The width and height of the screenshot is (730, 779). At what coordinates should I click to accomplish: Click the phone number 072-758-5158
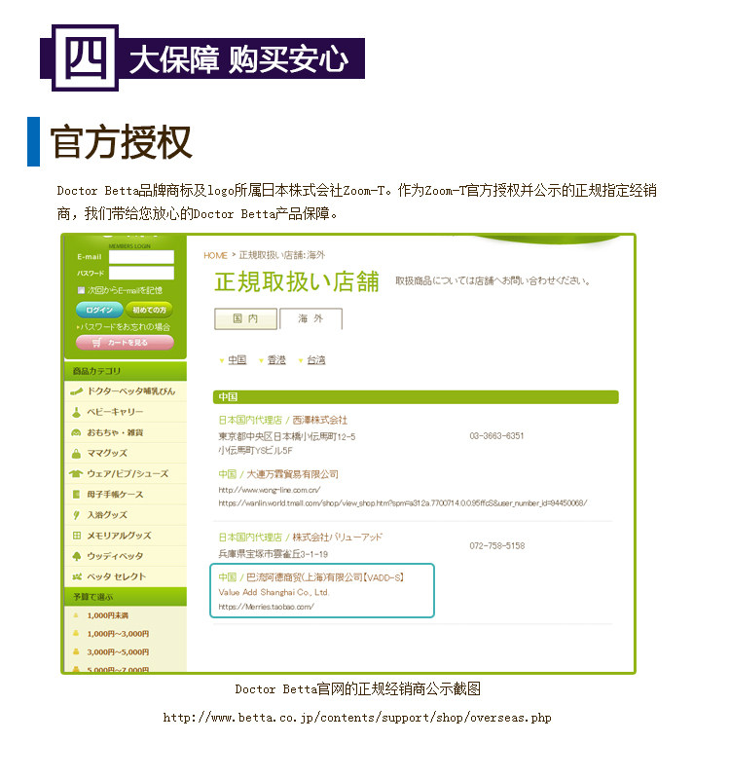497,545
